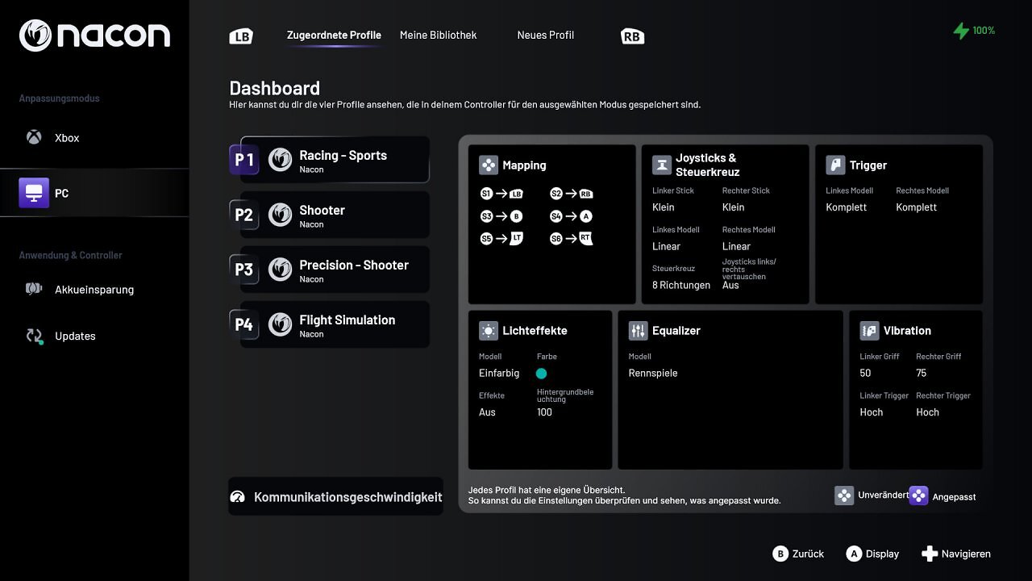1032x581 pixels.
Task: Click the S6 to RT mapping
Action: (x=572, y=239)
